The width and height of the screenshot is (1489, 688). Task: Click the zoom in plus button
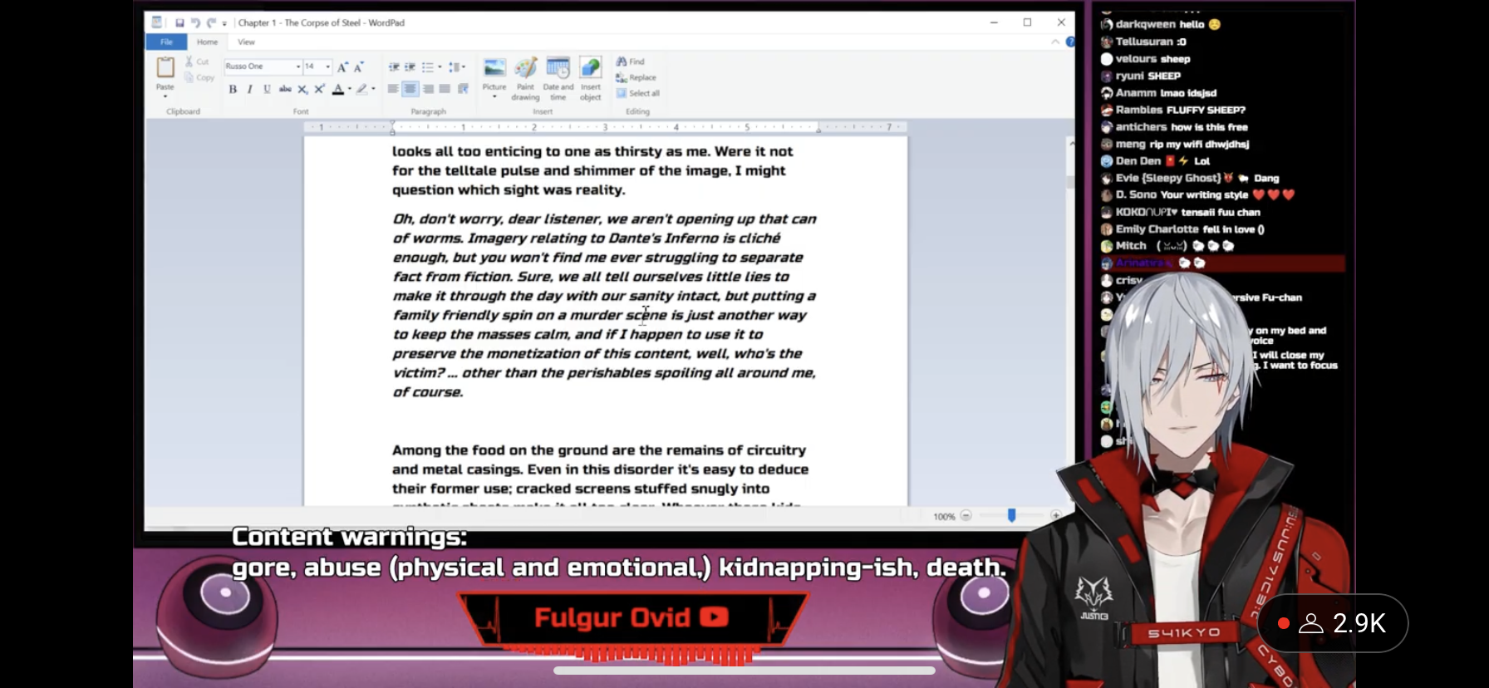(x=1055, y=516)
